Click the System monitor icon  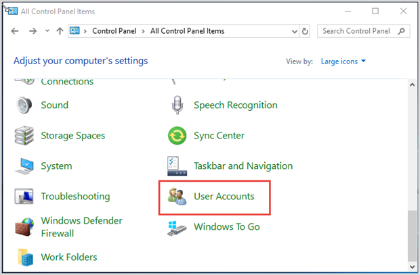25,166
